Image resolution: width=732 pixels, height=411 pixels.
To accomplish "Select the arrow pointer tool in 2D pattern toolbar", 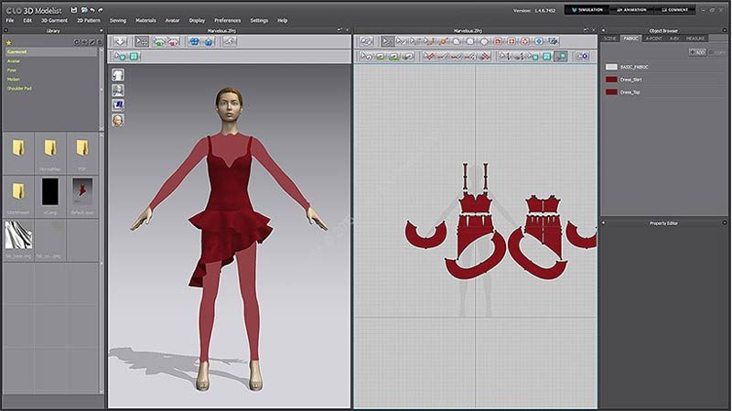I will (x=388, y=41).
